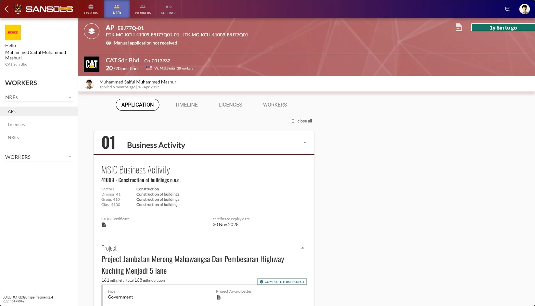The image size is (535, 306).
Task: Open the Project Award Letter document
Action: [x=219, y=297]
